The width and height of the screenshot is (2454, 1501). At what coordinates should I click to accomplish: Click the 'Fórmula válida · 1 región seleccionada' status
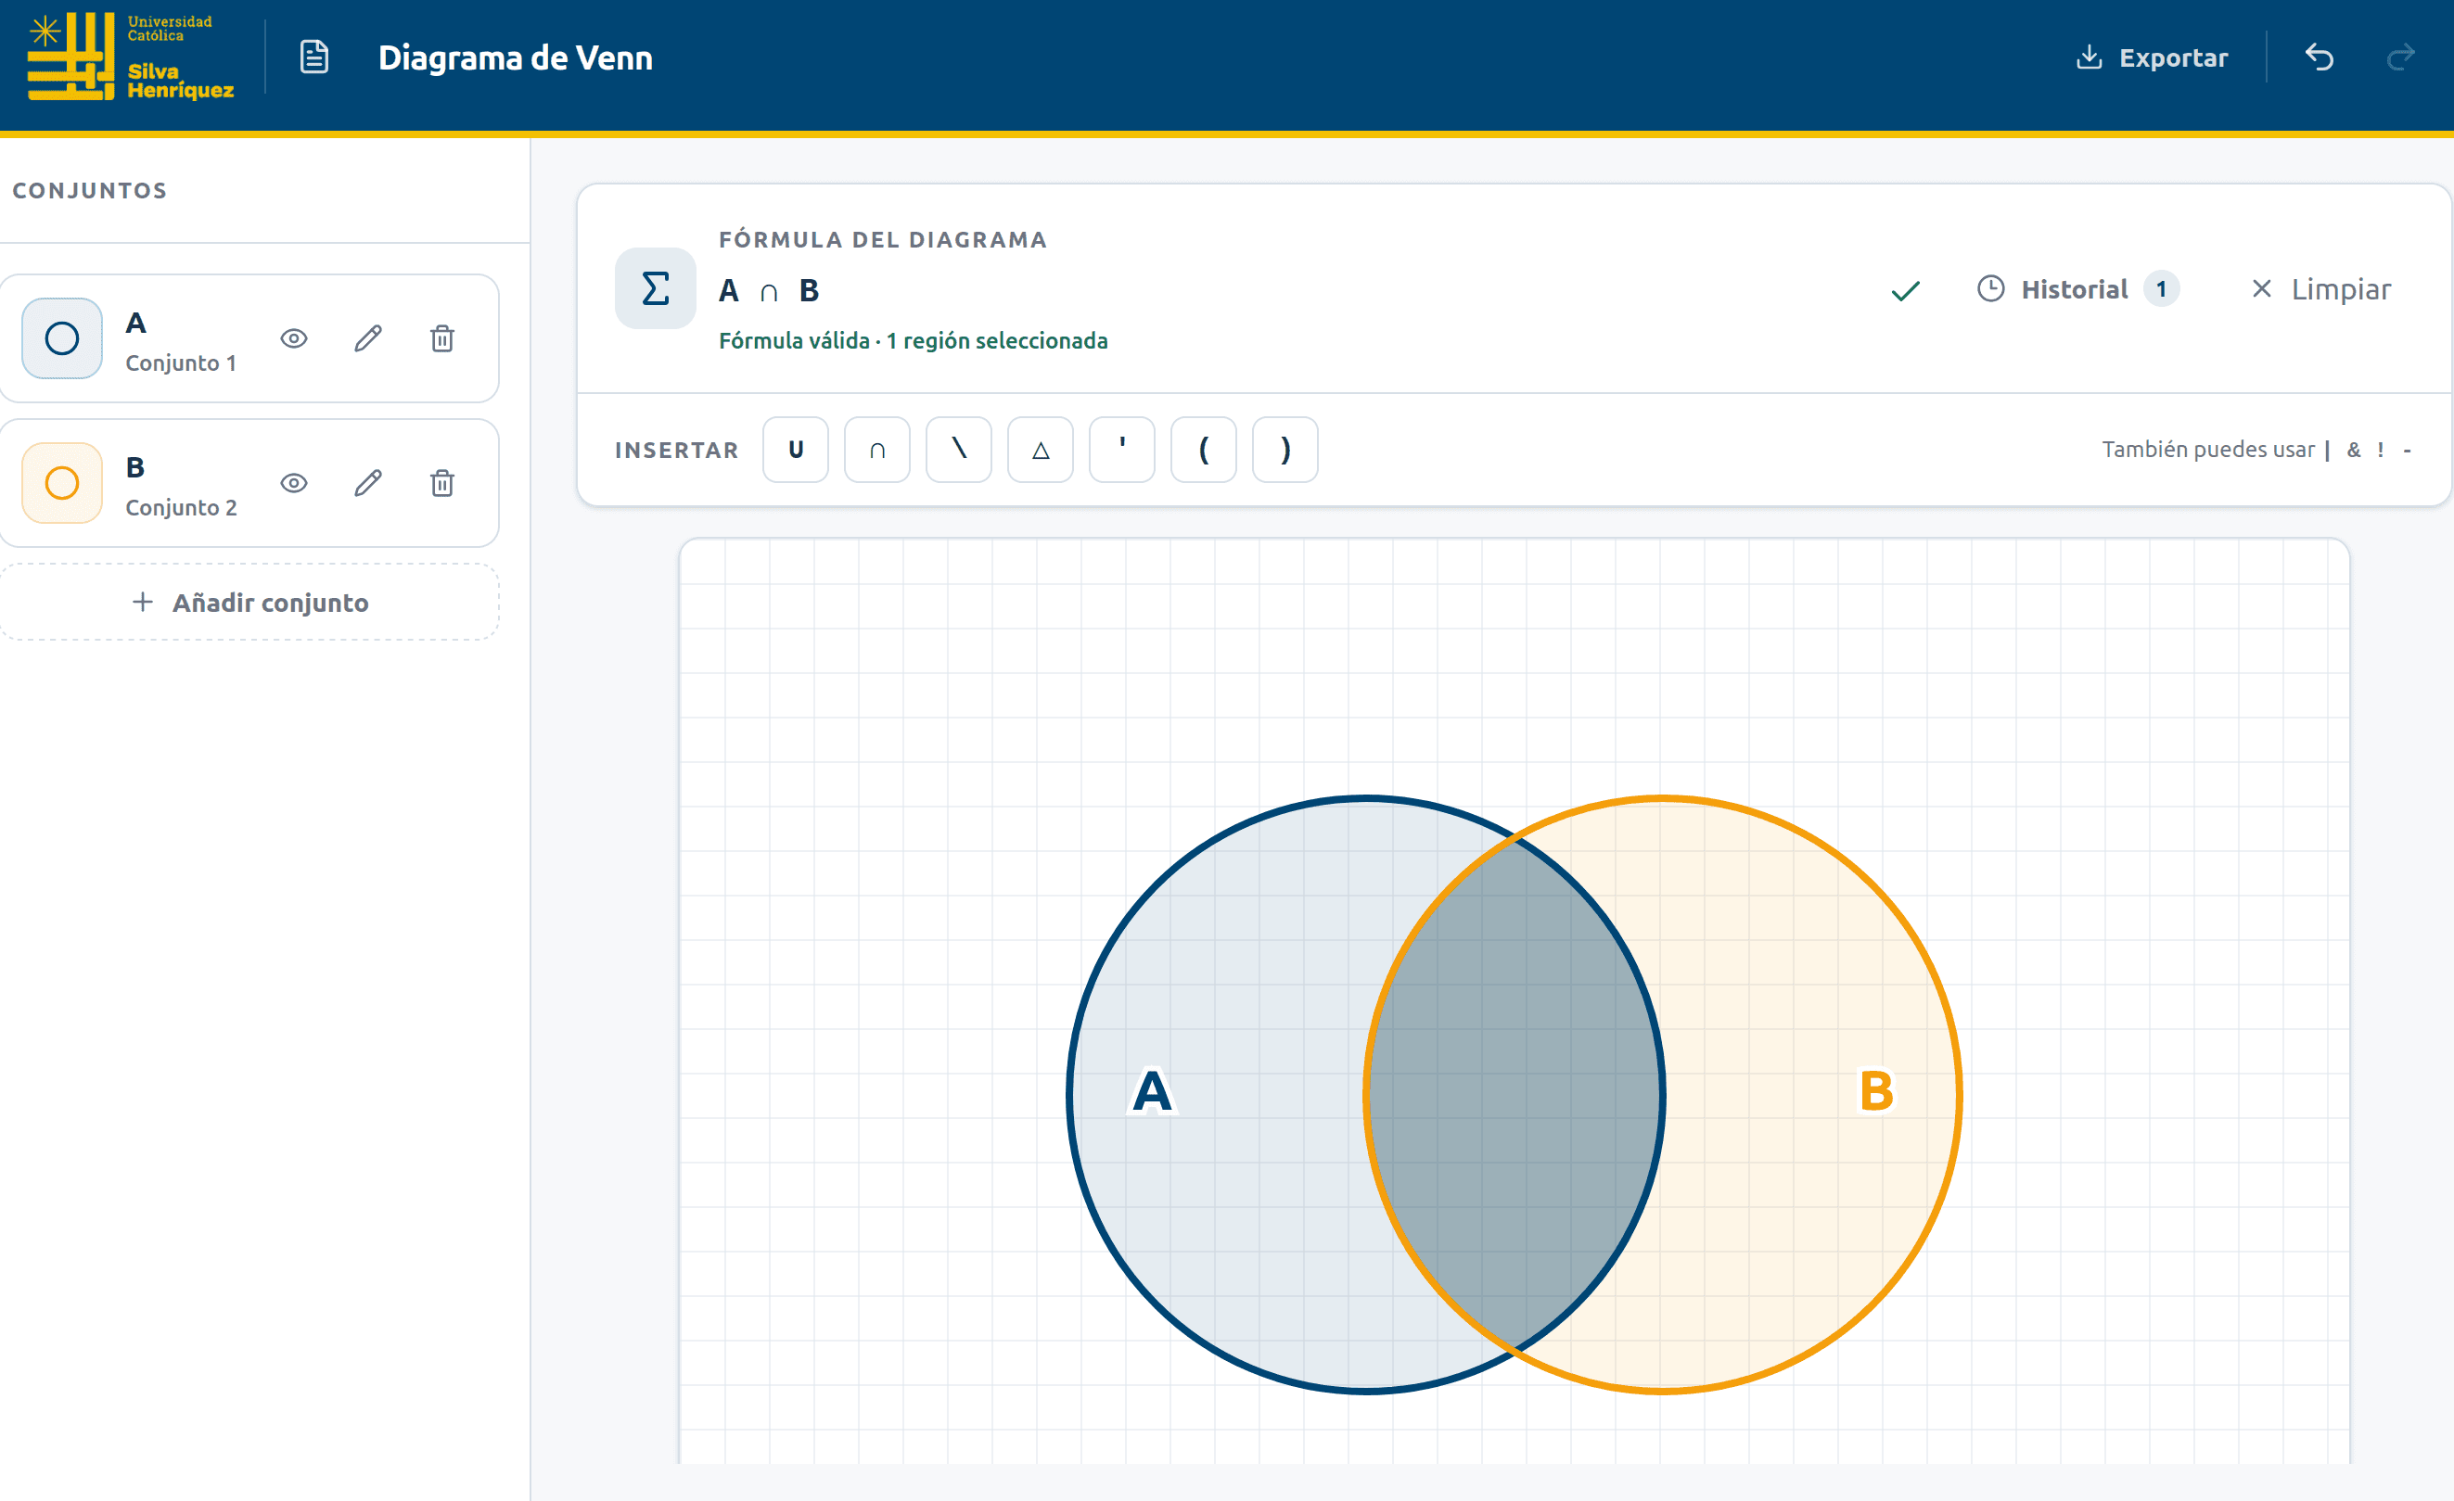point(914,340)
